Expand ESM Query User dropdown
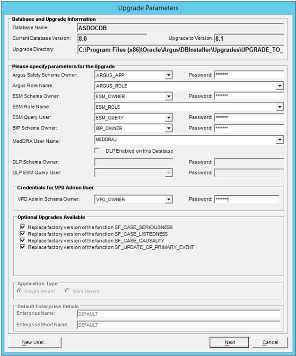 [168, 118]
